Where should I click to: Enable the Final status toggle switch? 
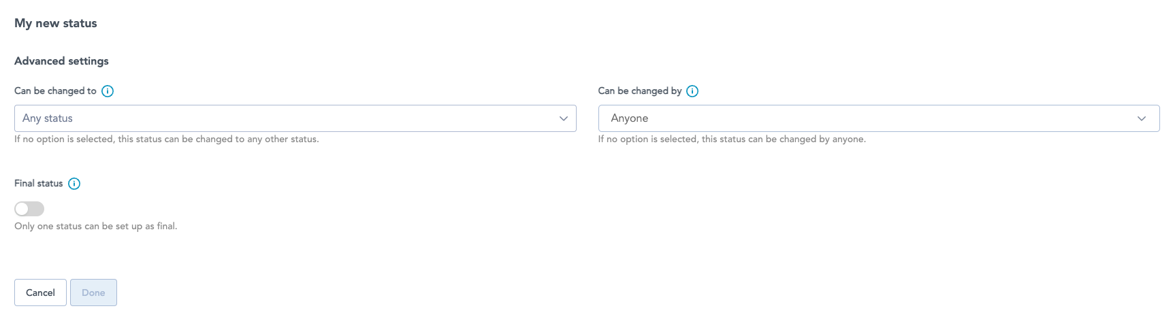coord(29,209)
